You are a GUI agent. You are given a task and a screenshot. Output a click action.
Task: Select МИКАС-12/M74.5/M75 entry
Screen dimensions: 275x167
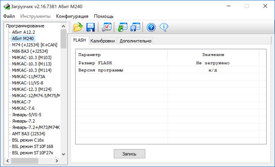[x=36, y=96]
